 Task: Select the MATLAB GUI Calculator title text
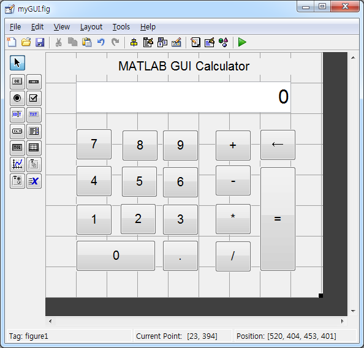(x=184, y=66)
